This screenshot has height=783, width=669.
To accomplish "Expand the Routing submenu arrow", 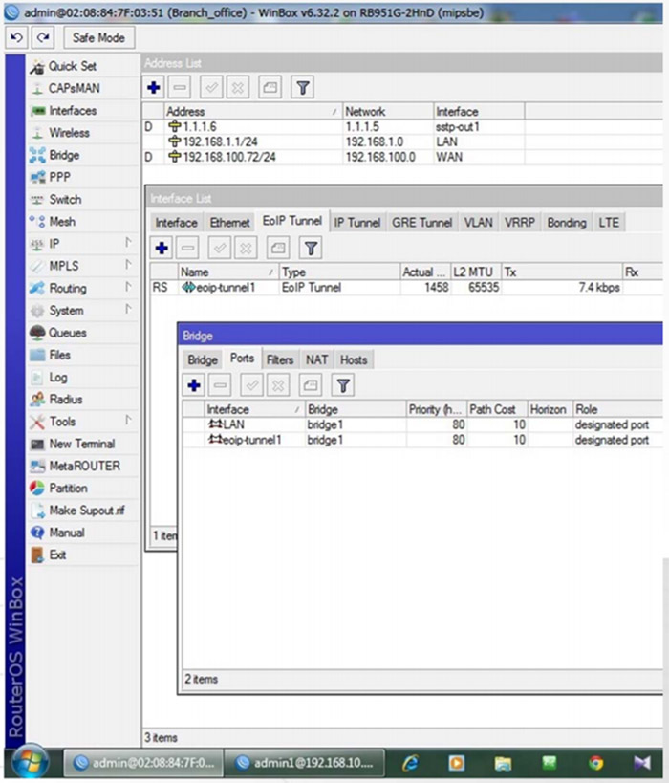I will pyautogui.click(x=128, y=288).
